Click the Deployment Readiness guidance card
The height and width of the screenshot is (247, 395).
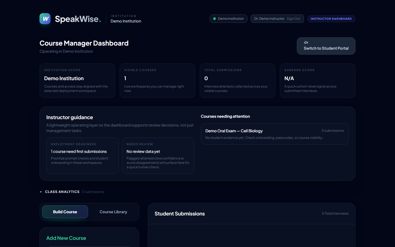[83, 156]
